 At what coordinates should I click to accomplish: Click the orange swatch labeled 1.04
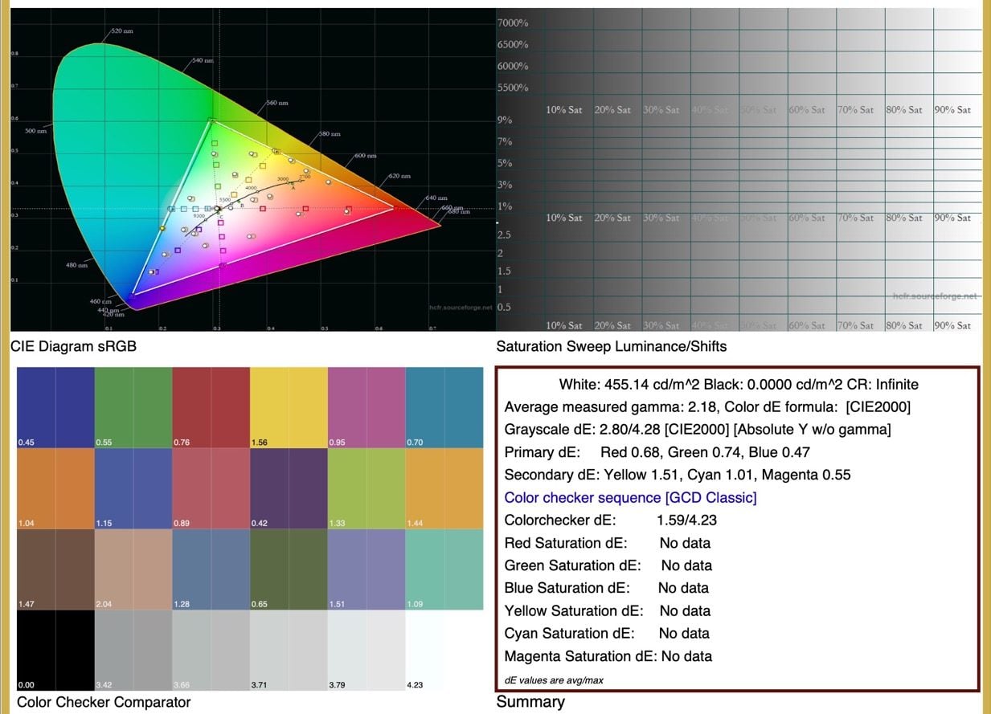[55, 488]
